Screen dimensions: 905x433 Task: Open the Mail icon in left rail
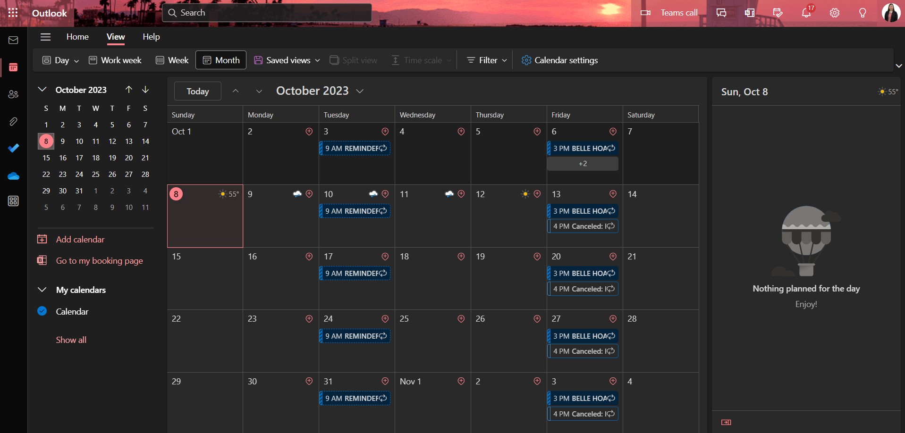[13, 41]
